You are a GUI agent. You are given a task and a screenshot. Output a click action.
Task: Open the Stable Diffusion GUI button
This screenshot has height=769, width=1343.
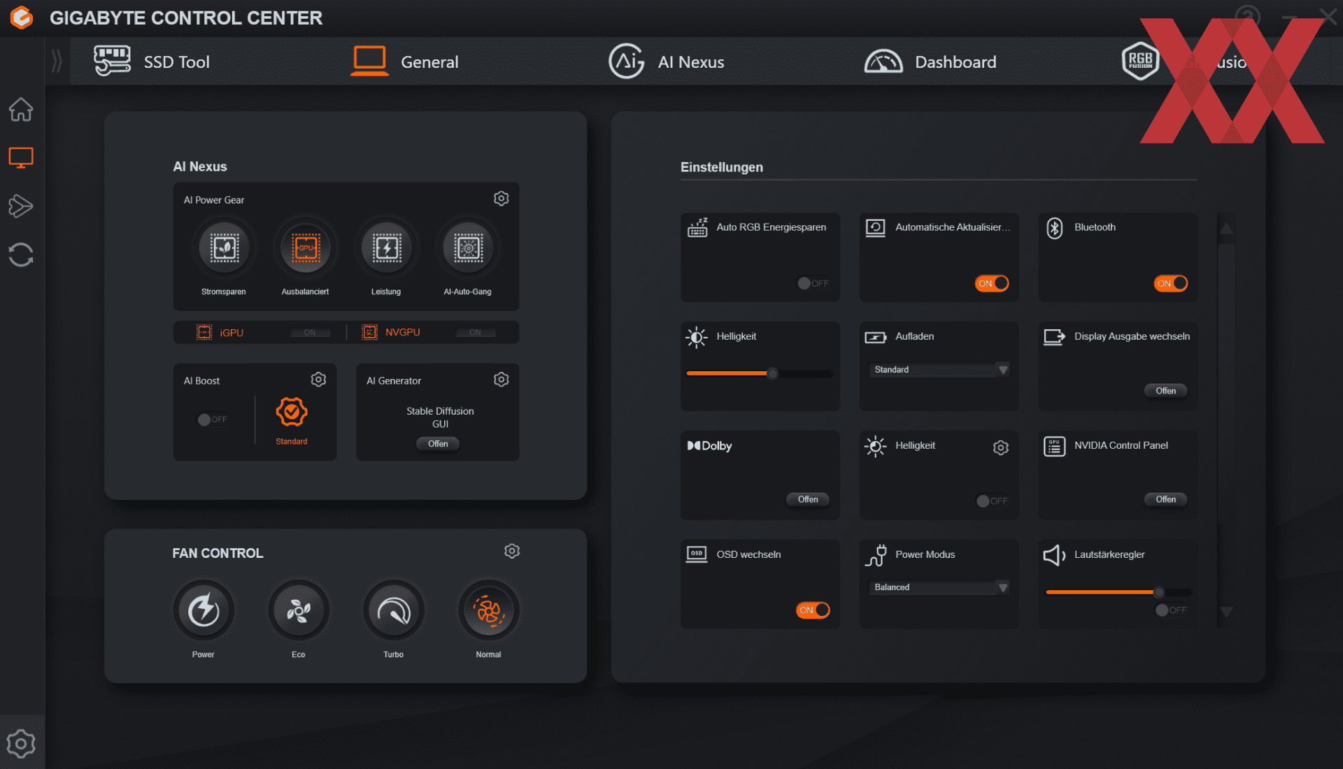(x=438, y=444)
